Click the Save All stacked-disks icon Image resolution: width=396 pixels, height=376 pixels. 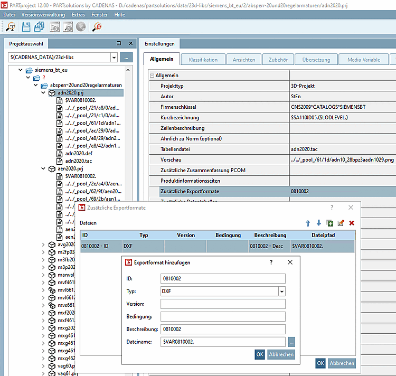point(40,26)
